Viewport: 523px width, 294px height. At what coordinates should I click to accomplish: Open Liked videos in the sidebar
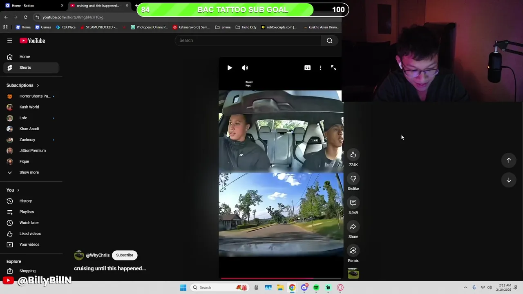click(x=31, y=234)
